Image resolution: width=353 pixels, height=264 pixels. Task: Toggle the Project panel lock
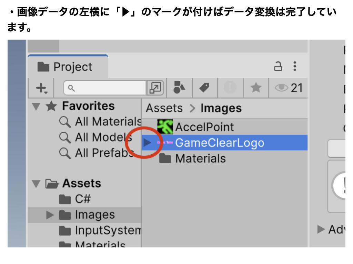pyautogui.click(x=278, y=66)
